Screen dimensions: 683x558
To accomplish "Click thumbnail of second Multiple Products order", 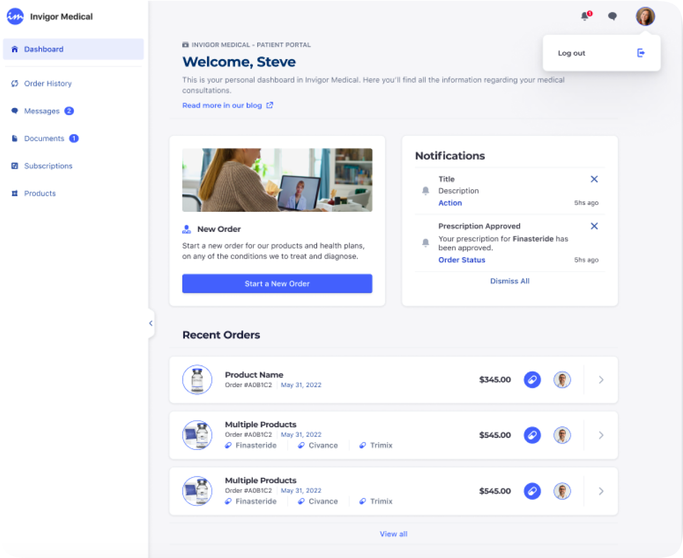I will click(197, 435).
